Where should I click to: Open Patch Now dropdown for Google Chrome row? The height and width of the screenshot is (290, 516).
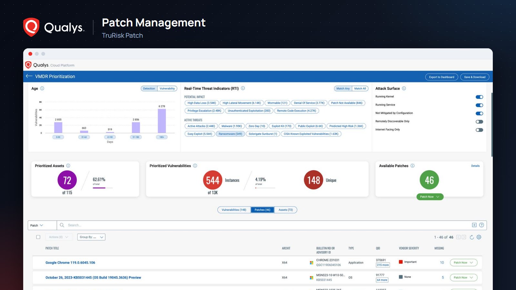pyautogui.click(x=463, y=263)
